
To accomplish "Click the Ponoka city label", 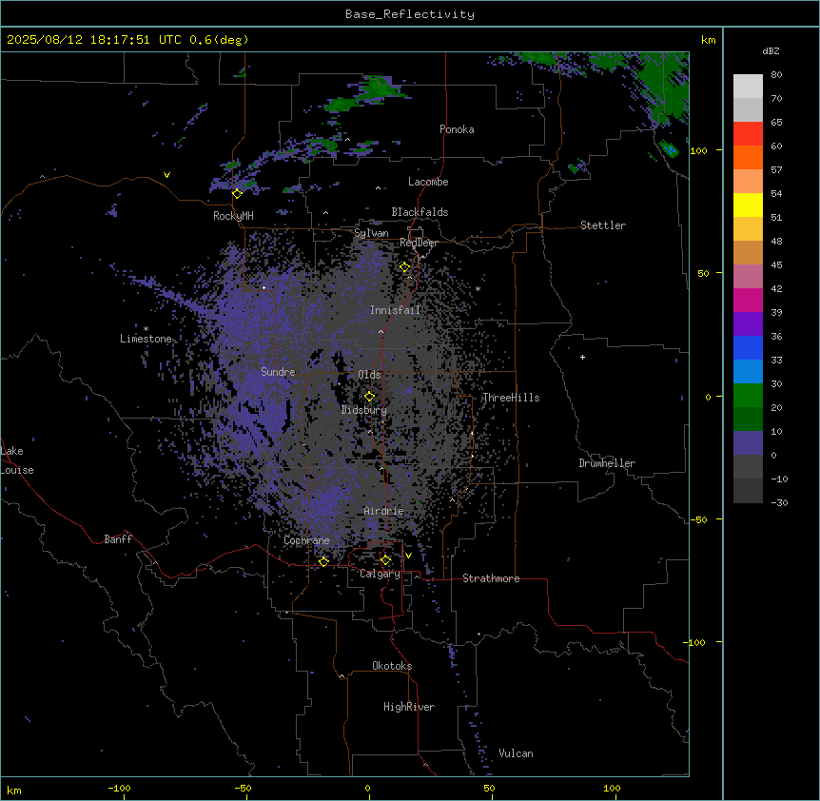I will (457, 129).
